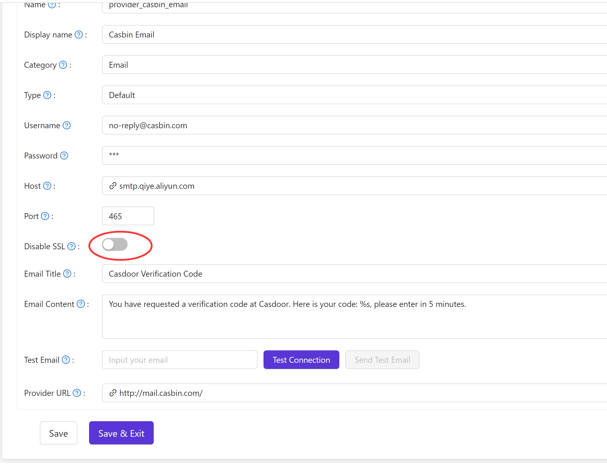Enable the Disable SSL toggle switch
Image resolution: width=607 pixels, height=468 pixels.
click(x=115, y=245)
